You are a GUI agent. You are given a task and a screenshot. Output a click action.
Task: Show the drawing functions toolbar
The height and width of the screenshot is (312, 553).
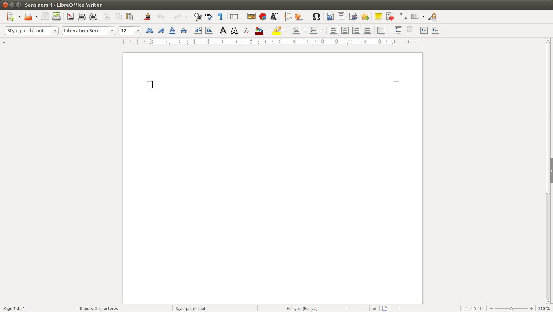433,16
